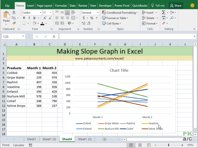Click the Orientation text angle icon

(70, 23)
